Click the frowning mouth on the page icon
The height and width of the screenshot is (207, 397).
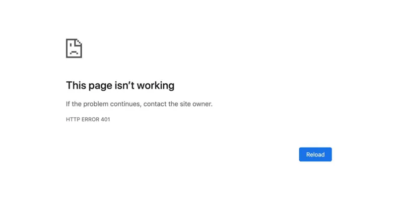coord(73,52)
